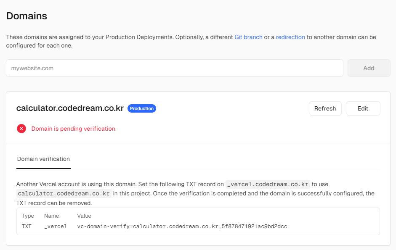This screenshot has width=396, height=250.
Task: Click the TXT type cell
Action: (27, 226)
